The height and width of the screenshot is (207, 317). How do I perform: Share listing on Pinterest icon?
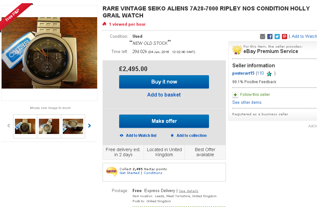(x=285, y=37)
